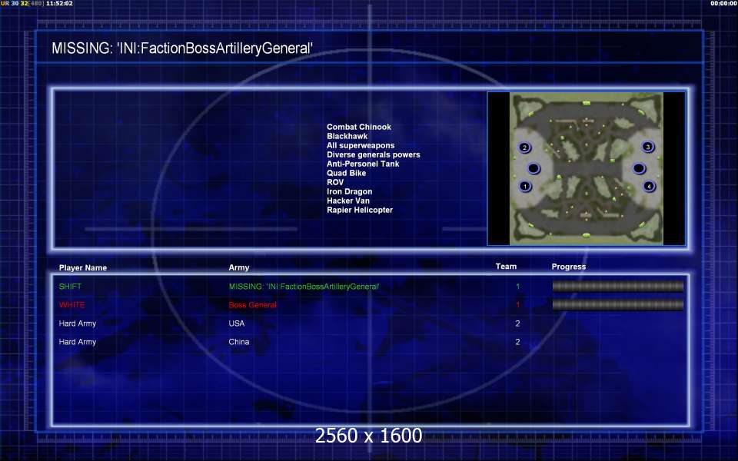Click the Team column header

pos(506,267)
